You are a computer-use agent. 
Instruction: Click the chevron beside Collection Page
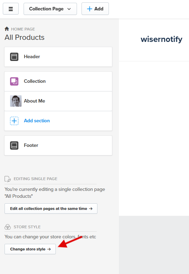[69, 9]
